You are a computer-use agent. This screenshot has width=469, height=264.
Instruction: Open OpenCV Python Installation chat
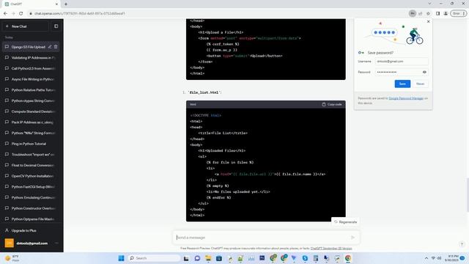(x=31, y=176)
